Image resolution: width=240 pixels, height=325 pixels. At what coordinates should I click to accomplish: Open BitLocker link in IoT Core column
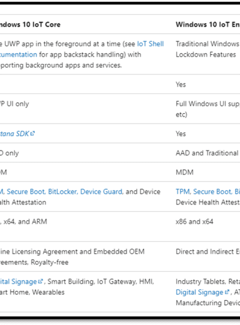point(63,191)
